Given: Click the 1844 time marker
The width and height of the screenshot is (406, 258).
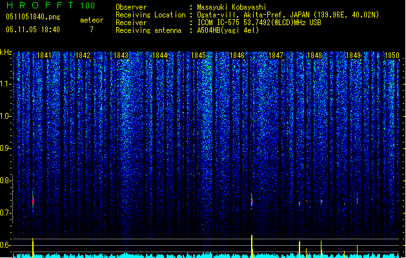Looking at the screenshot, I should coord(160,55).
